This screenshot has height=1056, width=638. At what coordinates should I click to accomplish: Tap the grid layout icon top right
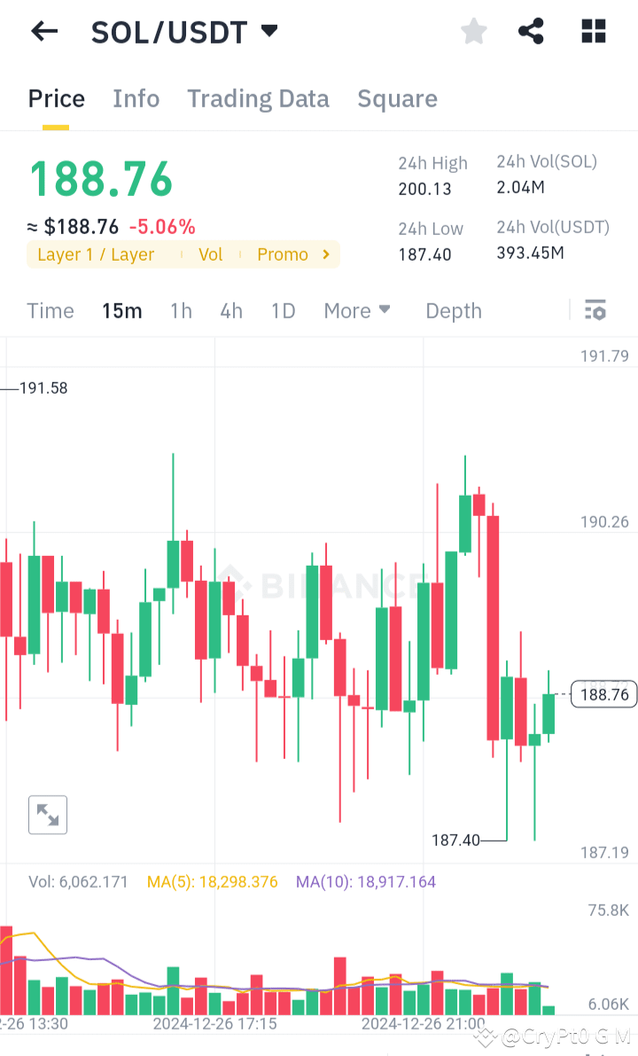click(592, 31)
